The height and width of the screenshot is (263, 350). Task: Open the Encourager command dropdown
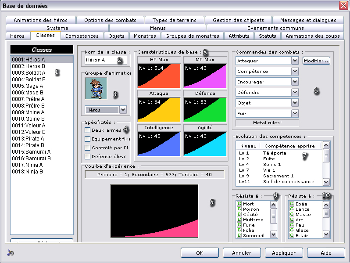coord(295,82)
